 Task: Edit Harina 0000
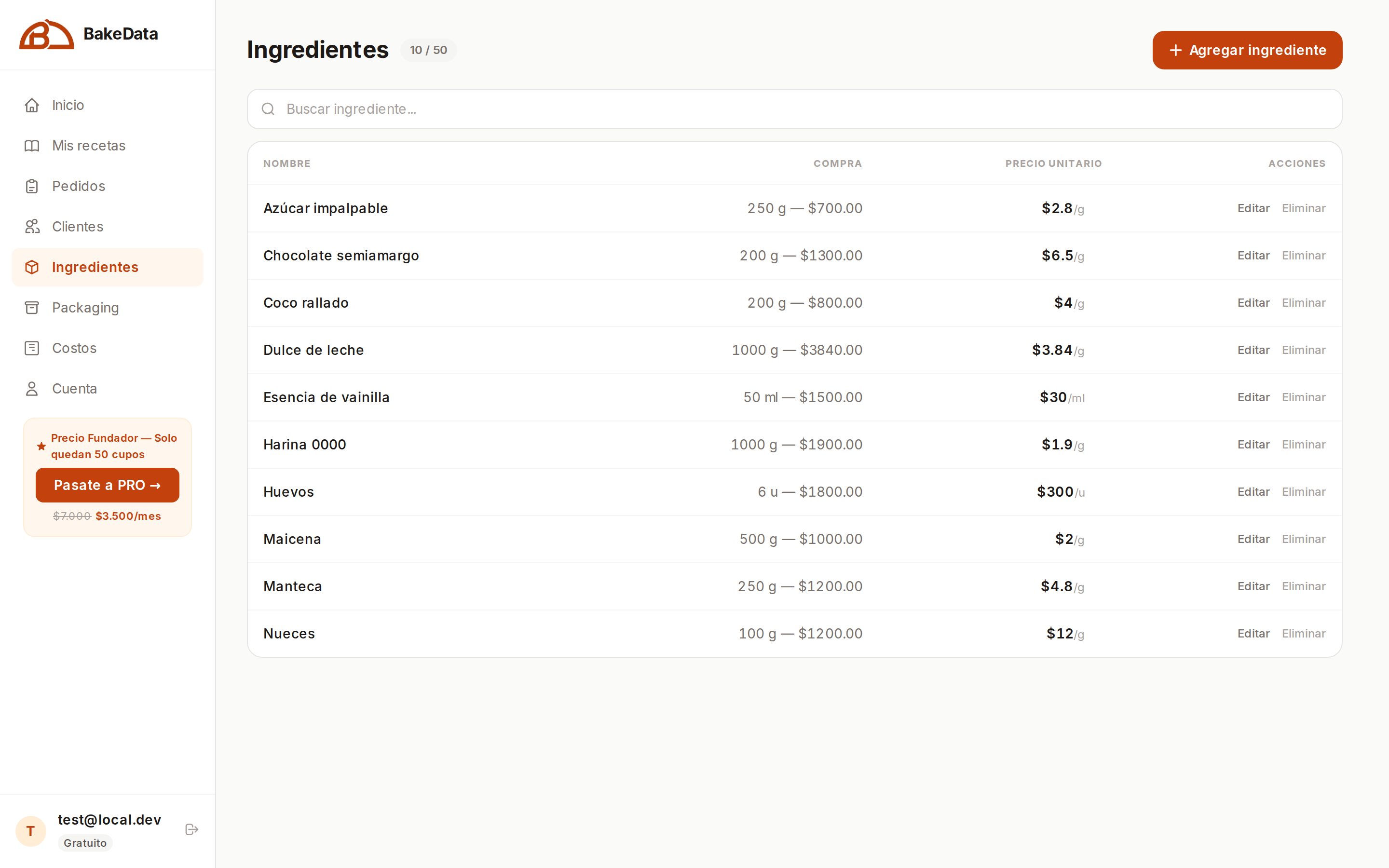[x=1253, y=444]
